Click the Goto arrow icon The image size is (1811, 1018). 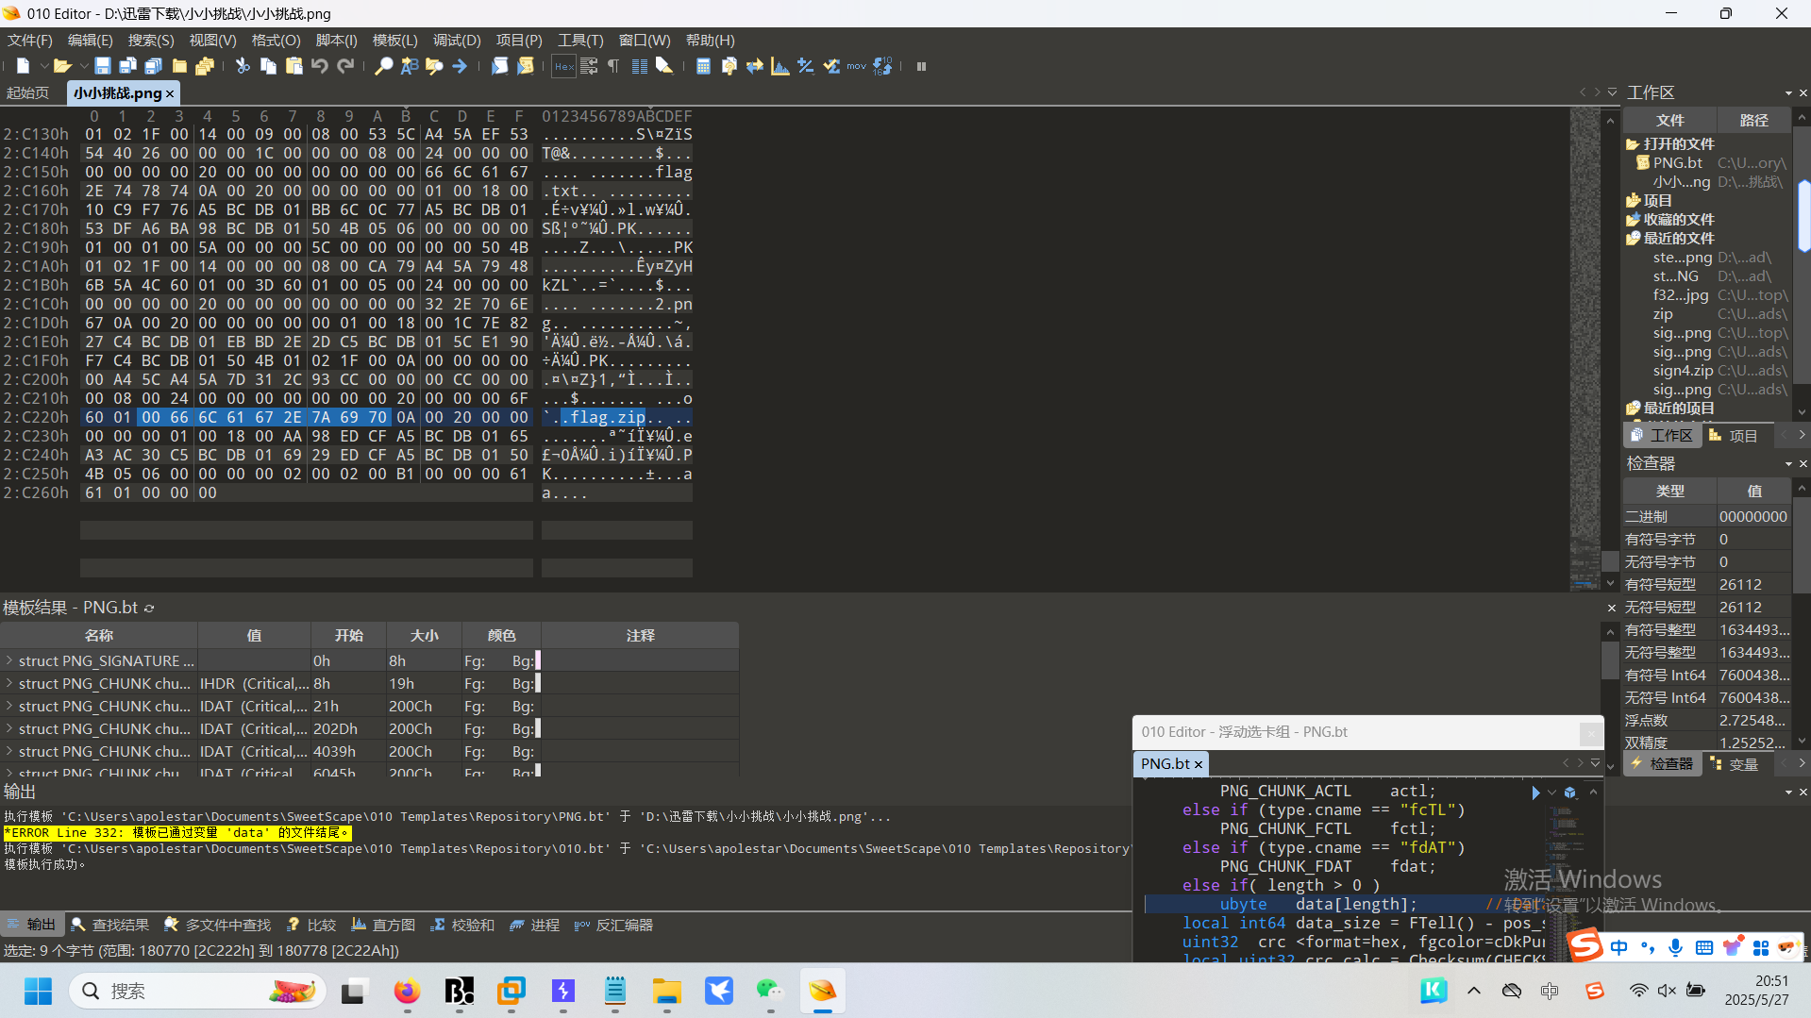click(x=460, y=66)
